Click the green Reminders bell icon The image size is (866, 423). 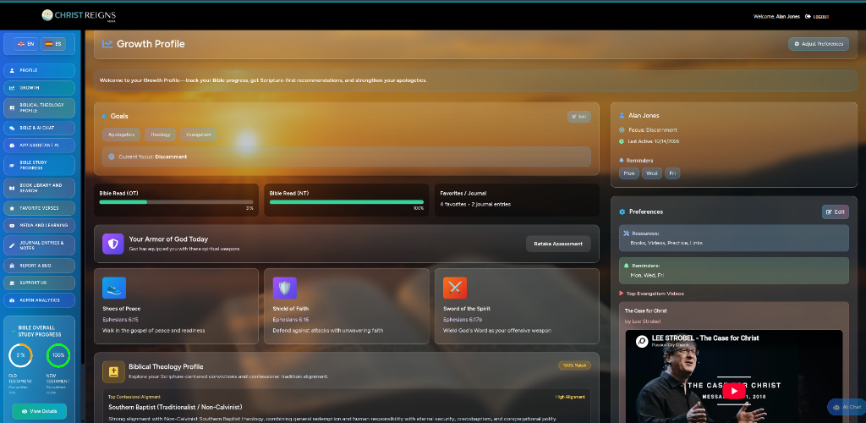click(x=627, y=266)
